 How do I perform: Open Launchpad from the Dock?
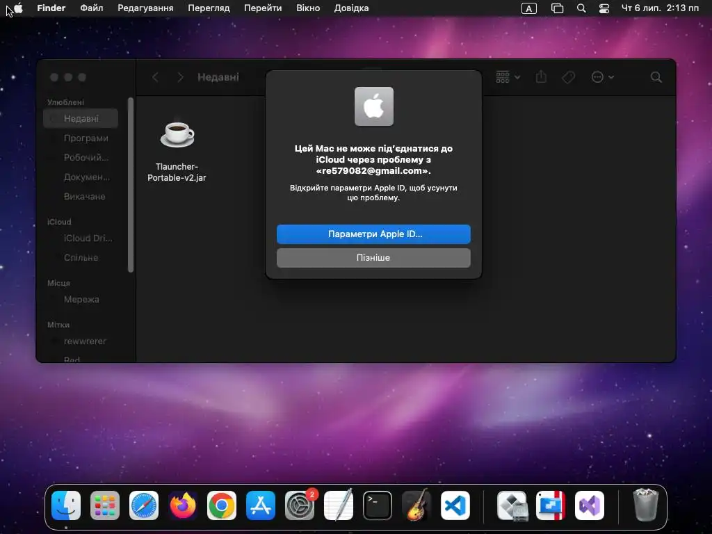(105, 505)
